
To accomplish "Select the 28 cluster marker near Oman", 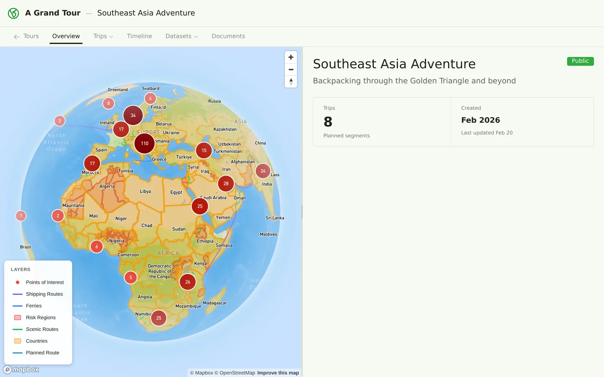I will pyautogui.click(x=226, y=183).
